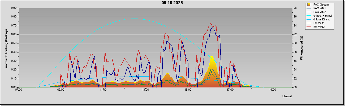
Task: Click the Uhrzeit axis title
Action: pos(287,96)
